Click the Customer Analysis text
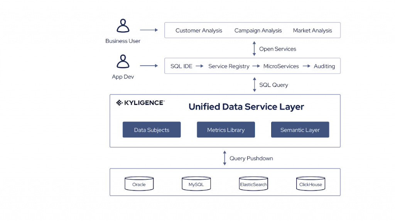395x221 pixels. 199,30
